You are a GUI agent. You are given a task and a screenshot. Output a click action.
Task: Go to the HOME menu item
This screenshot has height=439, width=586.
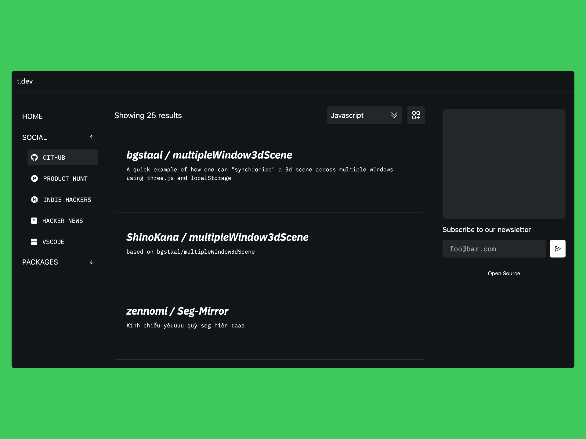coord(32,116)
